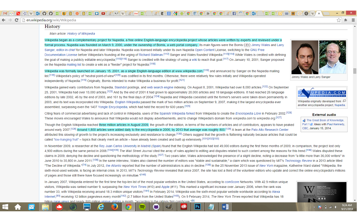
Task: Follow the Richard Stallman link
Action: point(151,55)
